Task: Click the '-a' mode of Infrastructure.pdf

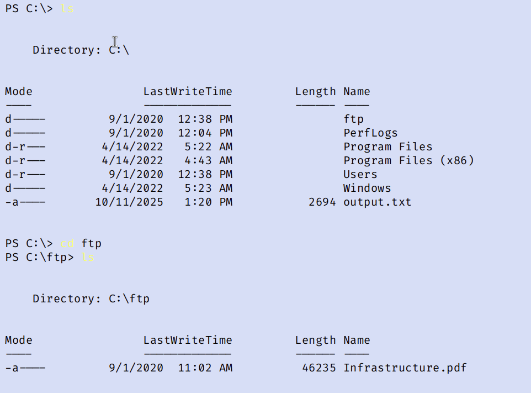Action: click(x=12, y=368)
